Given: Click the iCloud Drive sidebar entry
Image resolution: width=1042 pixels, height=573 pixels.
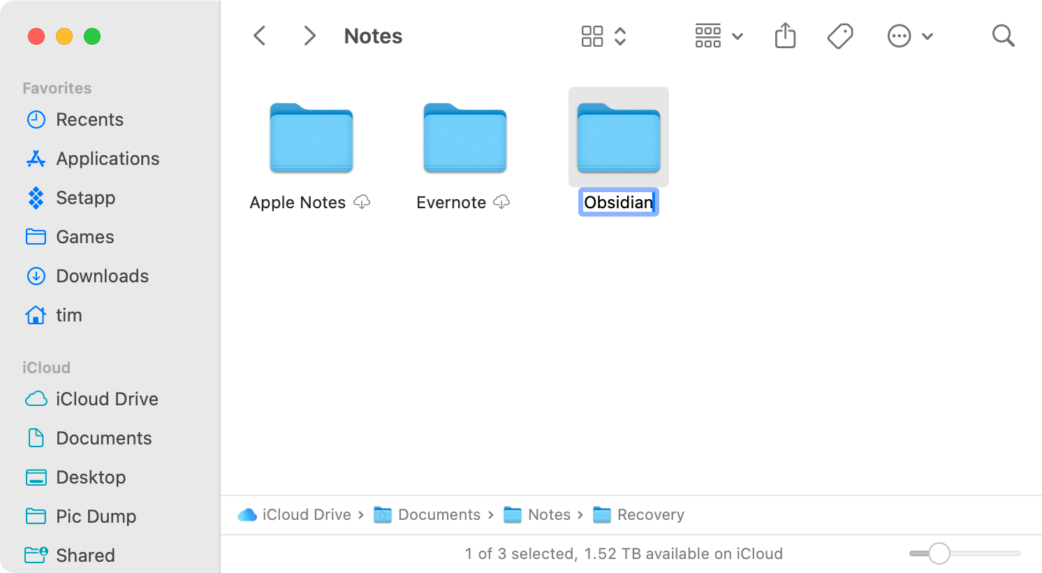Looking at the screenshot, I should 106,399.
